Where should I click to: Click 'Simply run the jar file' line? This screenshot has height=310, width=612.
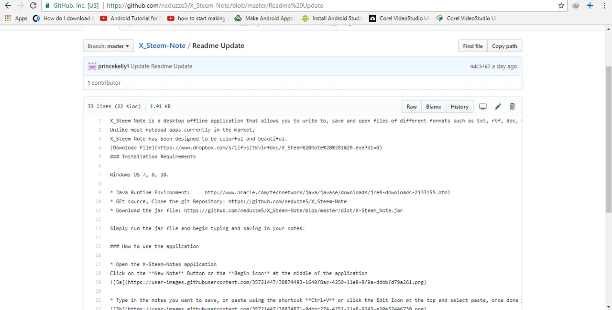207,229
